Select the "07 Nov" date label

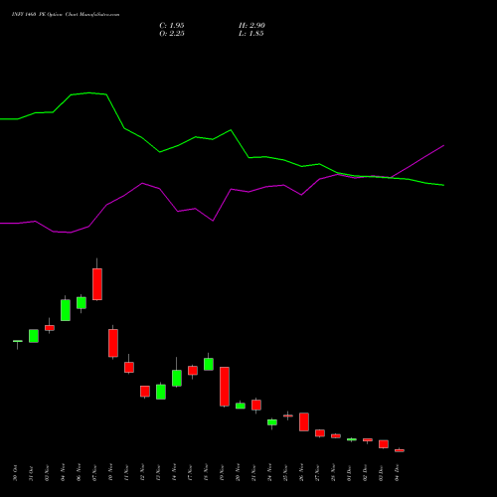click(94, 473)
